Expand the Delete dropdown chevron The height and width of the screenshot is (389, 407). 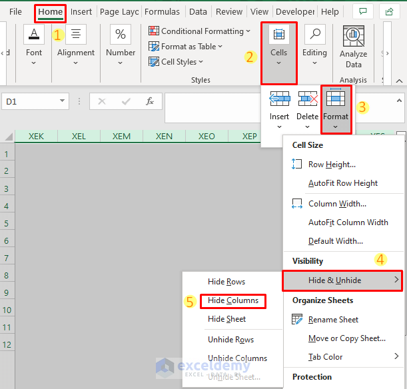pos(307,127)
